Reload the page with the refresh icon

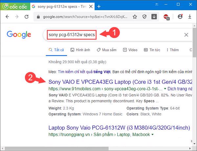pyautogui.click(x=27, y=17)
